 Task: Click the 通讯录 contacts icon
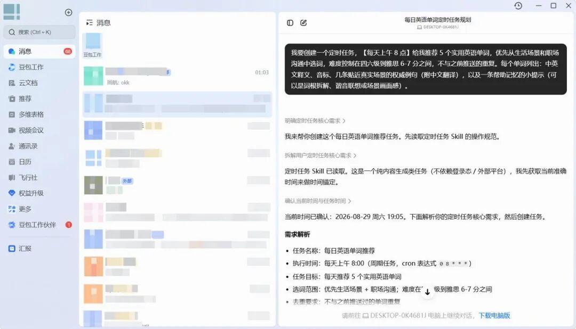pyautogui.click(x=12, y=146)
